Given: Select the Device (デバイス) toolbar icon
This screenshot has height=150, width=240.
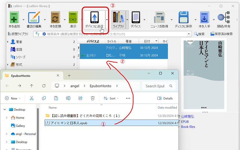Looking at the screenshot, I should coord(136,17).
